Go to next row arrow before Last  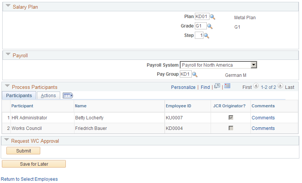pyautogui.click(x=280, y=85)
